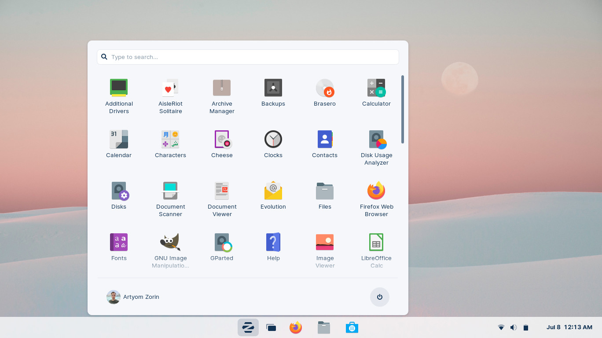This screenshot has width=602, height=338.
Task: Open Additional Drivers app
Action: [119, 96]
